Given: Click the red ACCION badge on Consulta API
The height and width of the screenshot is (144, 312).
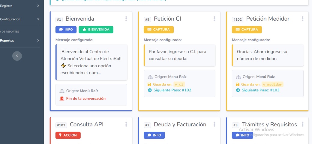Looking at the screenshot, I should 68,135.
